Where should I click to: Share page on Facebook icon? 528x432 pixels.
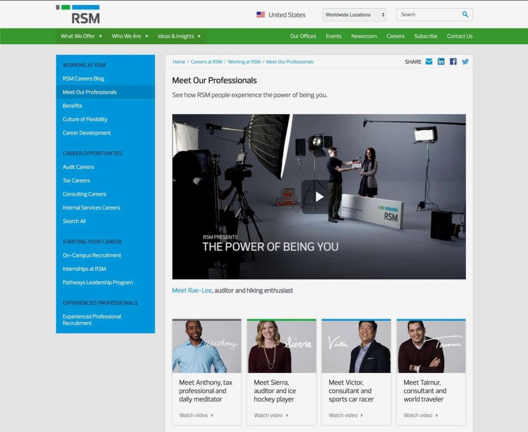click(453, 61)
